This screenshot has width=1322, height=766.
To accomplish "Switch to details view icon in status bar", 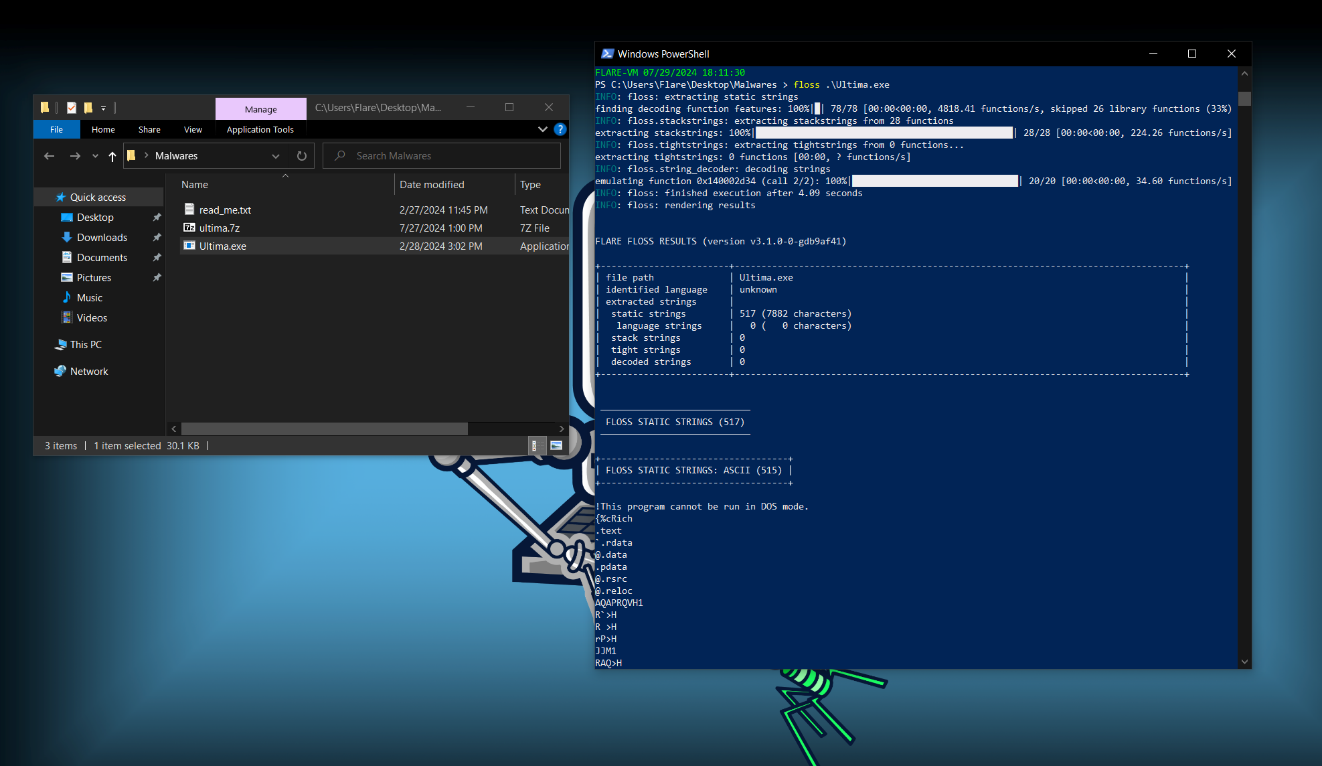I will point(534,445).
